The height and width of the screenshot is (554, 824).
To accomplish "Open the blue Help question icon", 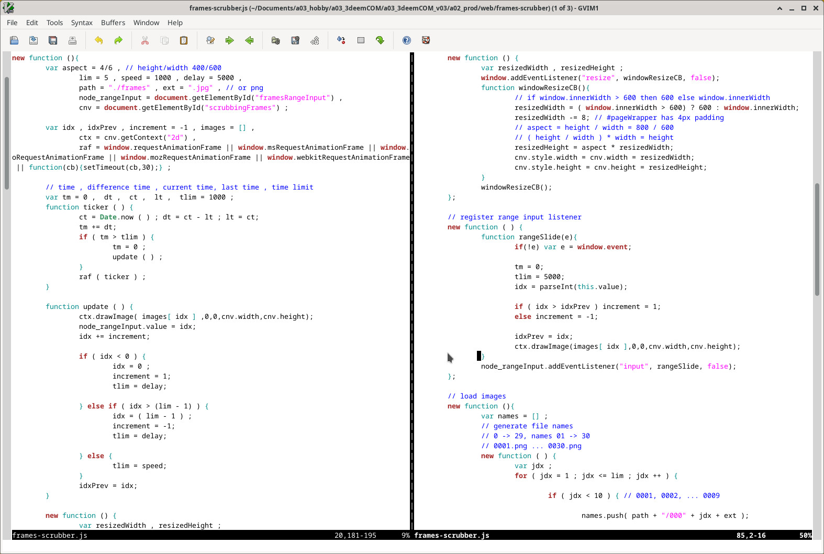I will (x=407, y=40).
